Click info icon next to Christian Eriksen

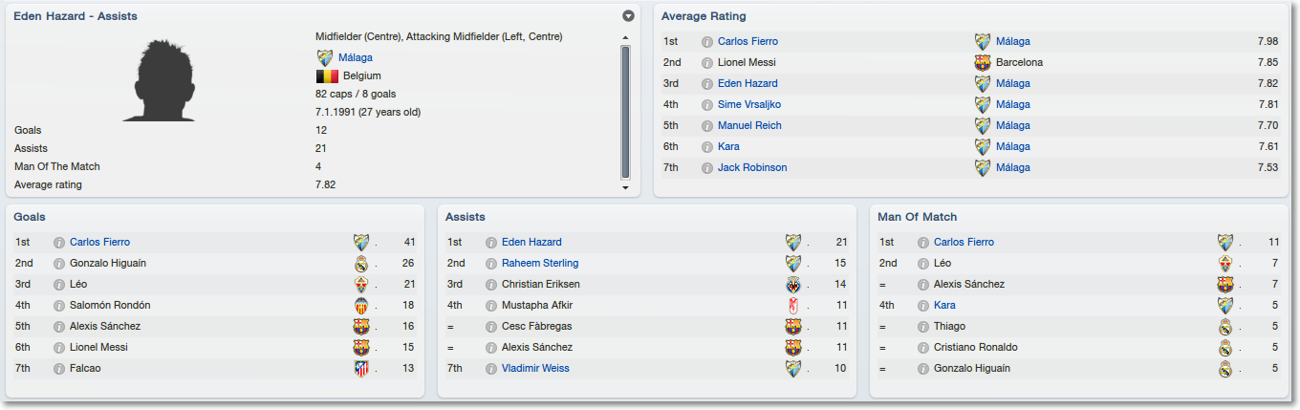491,285
